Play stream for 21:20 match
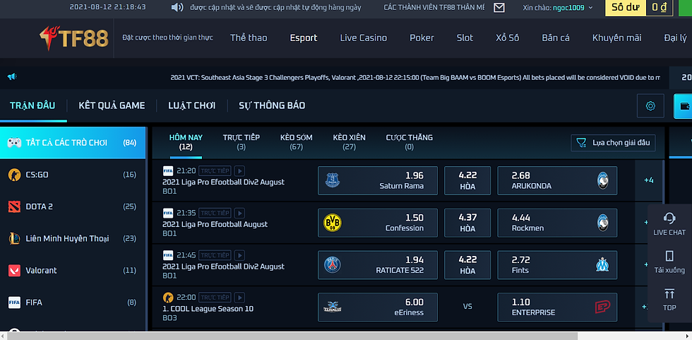The image size is (692, 340). tap(239, 171)
